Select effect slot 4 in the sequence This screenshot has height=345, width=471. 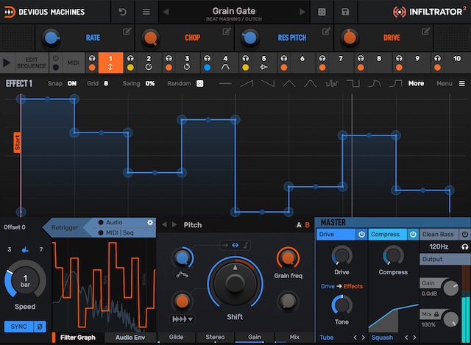(x=225, y=63)
